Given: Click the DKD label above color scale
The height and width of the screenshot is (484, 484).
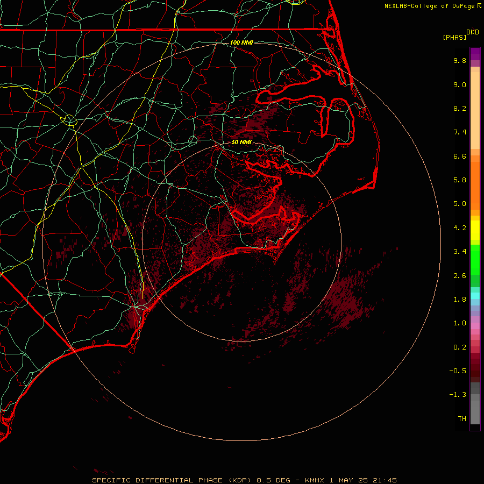Looking at the screenshot, I should click(473, 32).
